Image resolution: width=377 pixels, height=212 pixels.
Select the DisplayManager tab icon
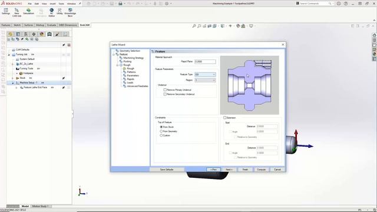point(42,34)
